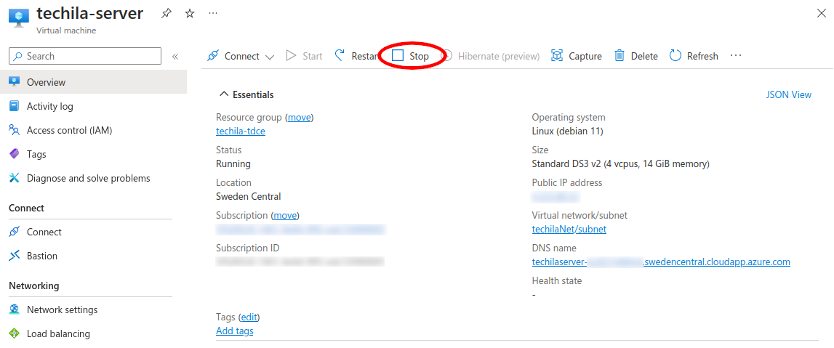This screenshot has width=834, height=348.
Task: Pin the techila-server resource to dashboard
Action: (167, 14)
